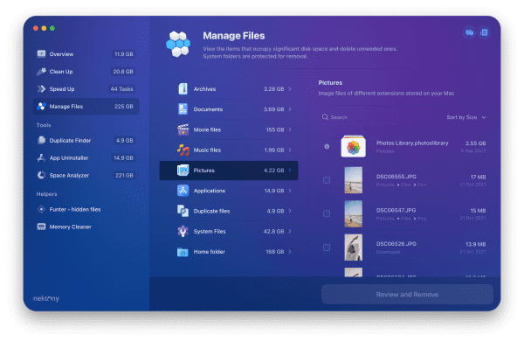Select the DSC06547.JPG thumbnail
The height and width of the screenshot is (342, 524).
tap(353, 213)
